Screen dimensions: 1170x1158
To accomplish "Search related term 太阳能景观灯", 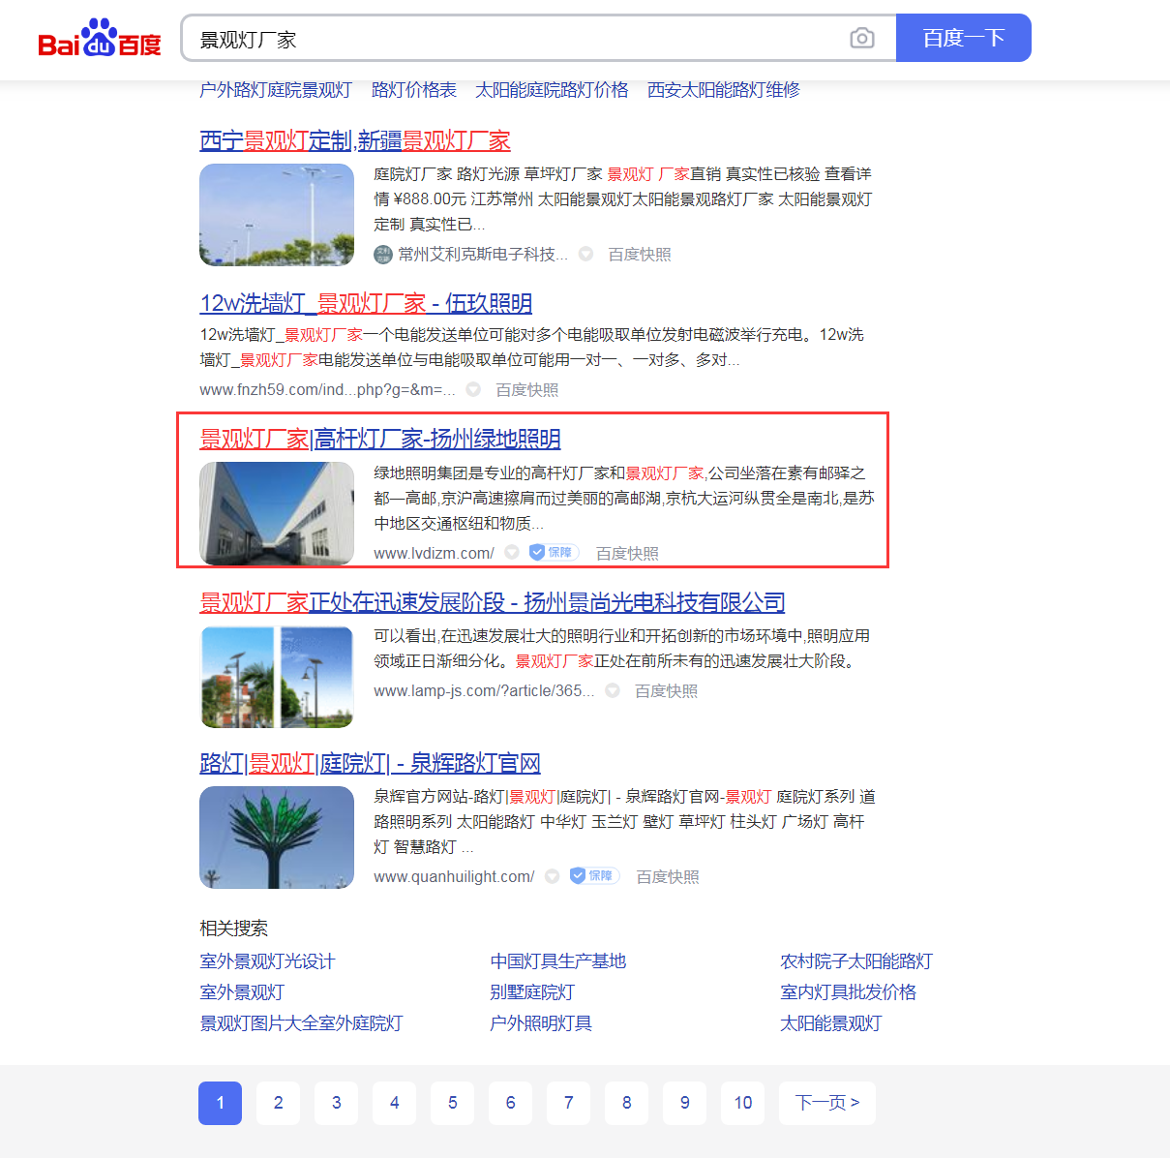I will tap(831, 1023).
